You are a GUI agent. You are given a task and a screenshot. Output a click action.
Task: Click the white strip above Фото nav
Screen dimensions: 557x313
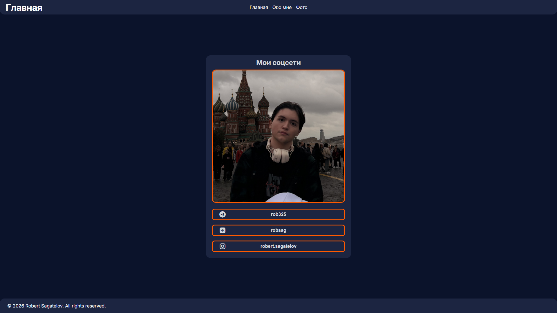tap(299, 0)
